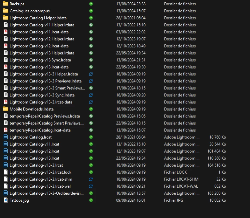Screen dimensions: 250x218
Task: Click icon of Lightroom Catalog-v11 Helper.lrdata
Action: 6,25
